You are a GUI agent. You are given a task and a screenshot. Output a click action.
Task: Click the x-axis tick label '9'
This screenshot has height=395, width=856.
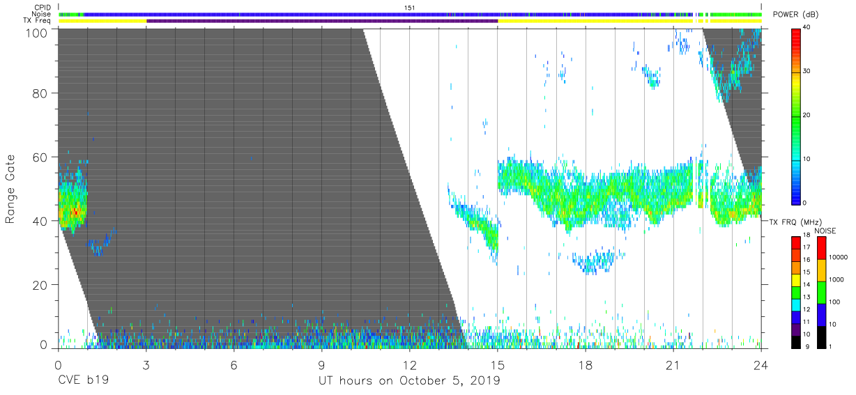(321, 365)
